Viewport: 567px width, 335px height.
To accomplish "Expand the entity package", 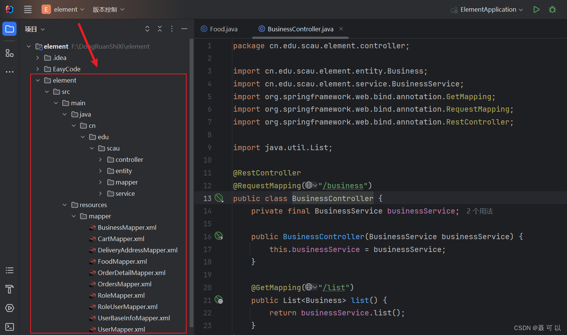I will coord(100,171).
